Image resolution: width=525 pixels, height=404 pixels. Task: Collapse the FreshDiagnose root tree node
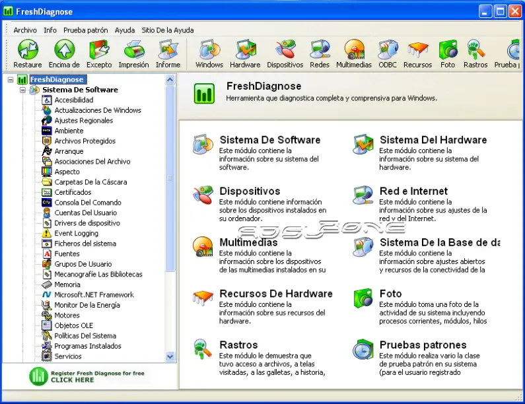point(11,80)
